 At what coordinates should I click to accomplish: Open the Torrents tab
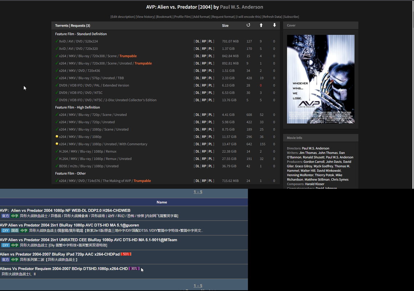click(x=62, y=25)
